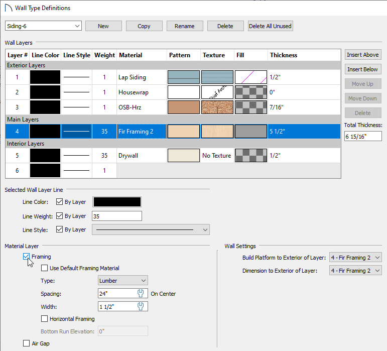Select the Housewrap material cell
387x351 pixels.
142,92
